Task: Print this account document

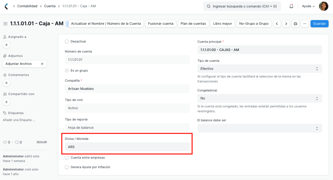Action: click(296, 24)
